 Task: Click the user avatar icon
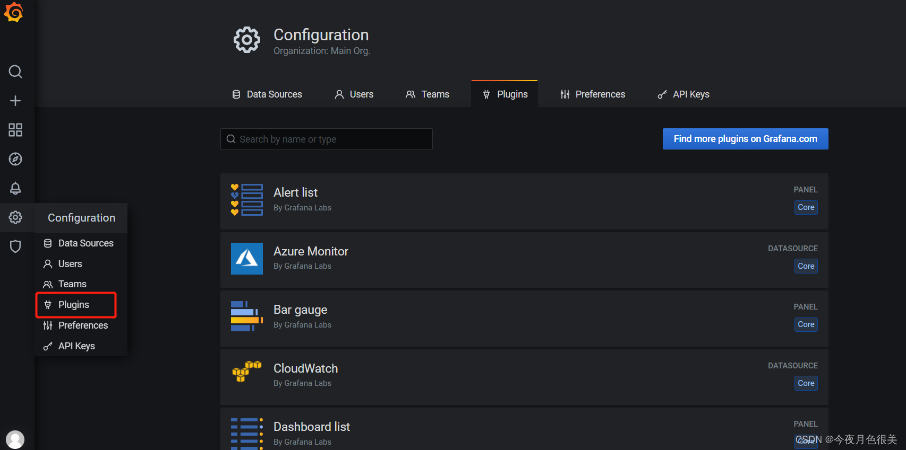[15, 439]
